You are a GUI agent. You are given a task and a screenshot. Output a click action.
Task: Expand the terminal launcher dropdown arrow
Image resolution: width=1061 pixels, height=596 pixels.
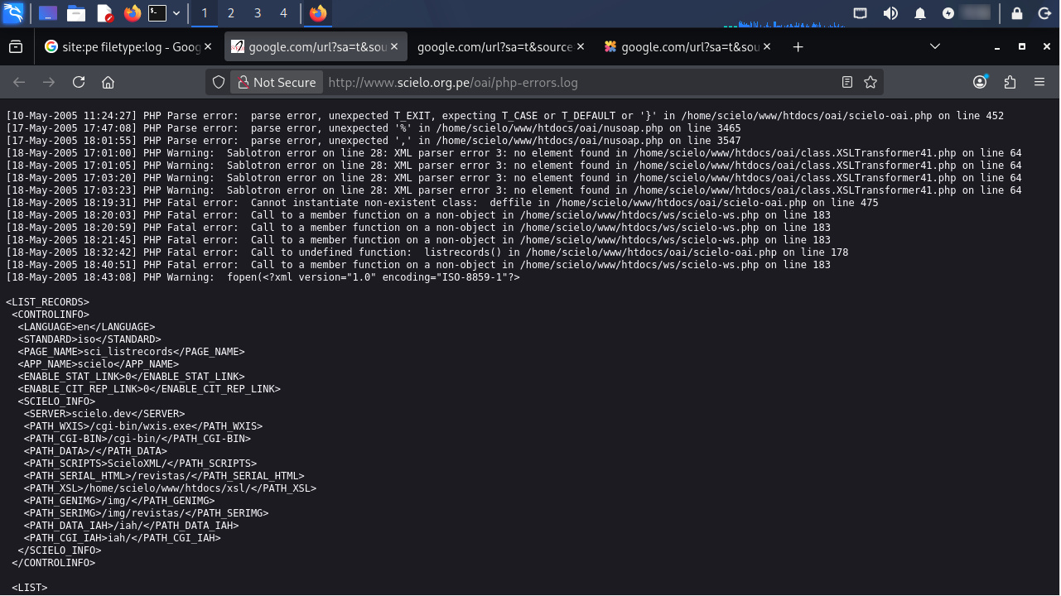pyautogui.click(x=176, y=13)
